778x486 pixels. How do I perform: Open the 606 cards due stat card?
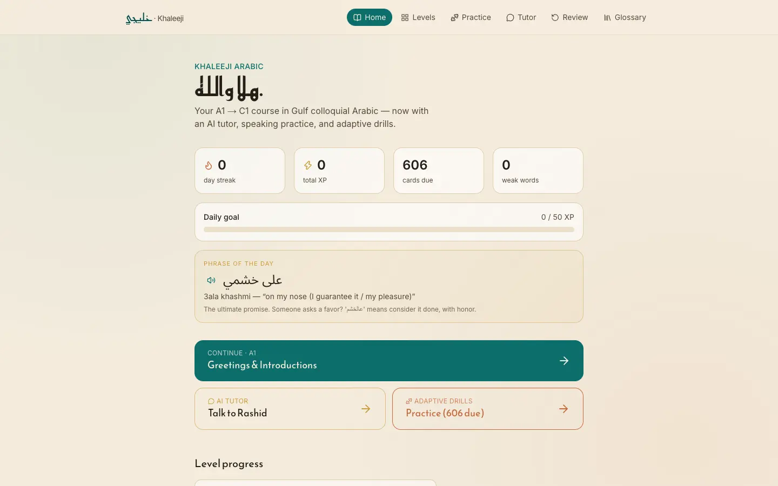(439, 171)
